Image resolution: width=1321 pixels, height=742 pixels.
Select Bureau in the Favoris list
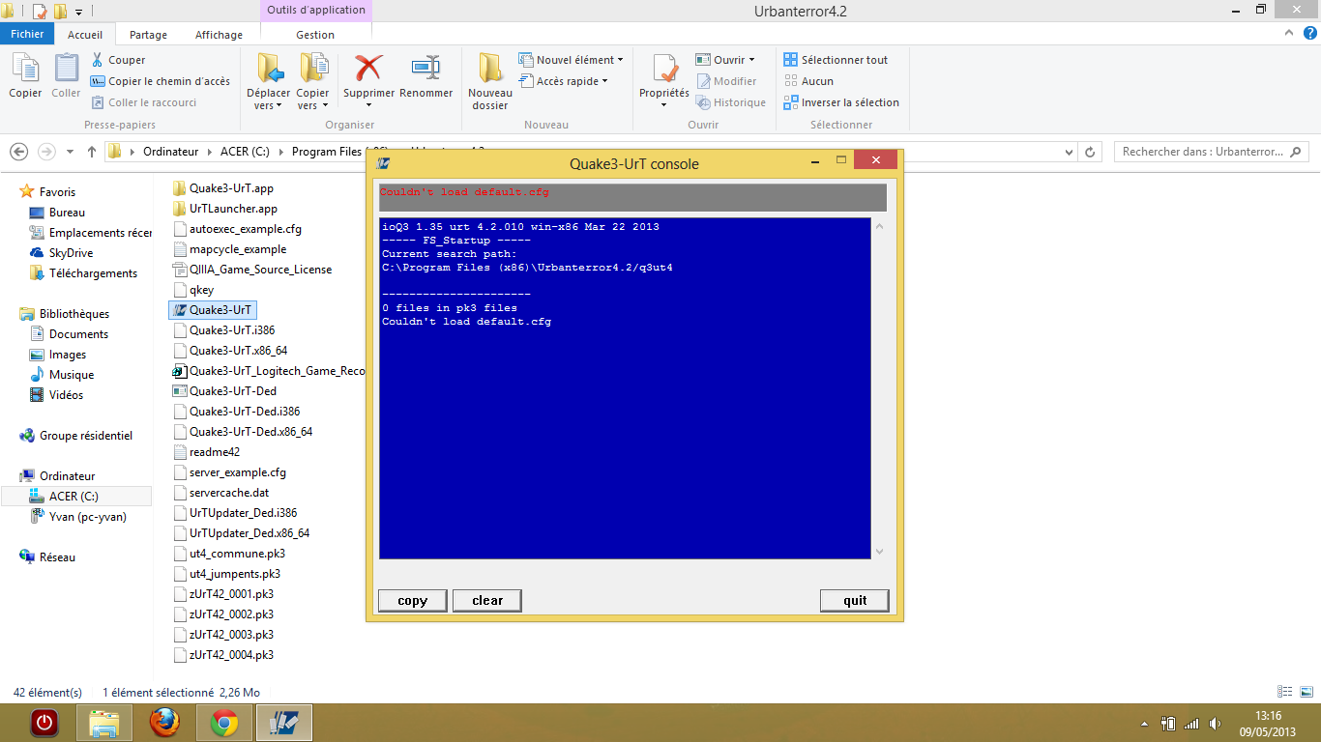point(67,213)
